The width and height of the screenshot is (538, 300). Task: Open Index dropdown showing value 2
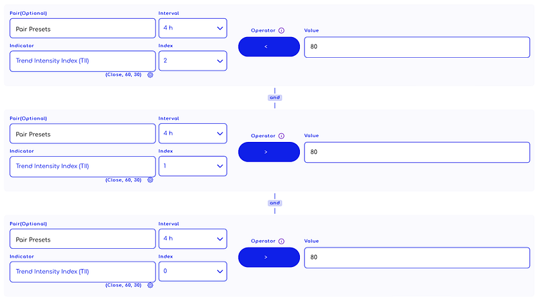(192, 61)
